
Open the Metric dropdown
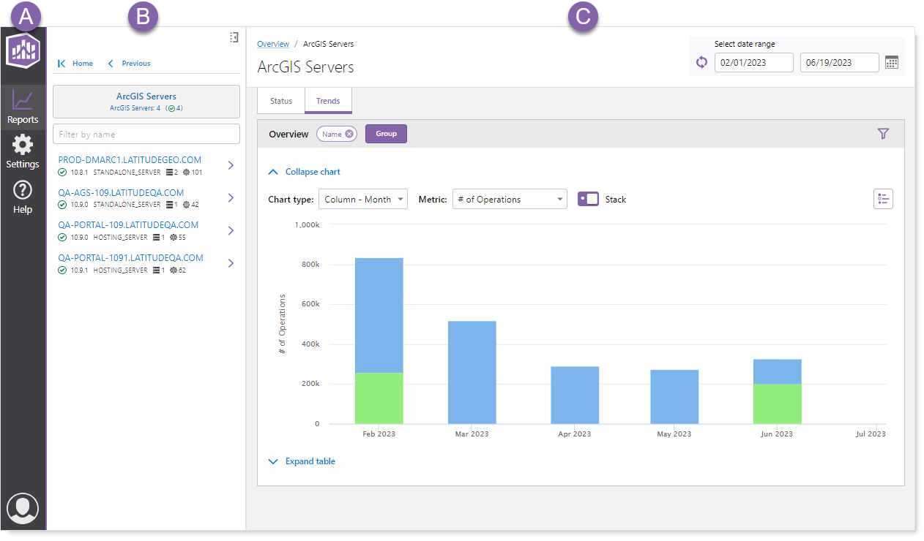click(510, 199)
